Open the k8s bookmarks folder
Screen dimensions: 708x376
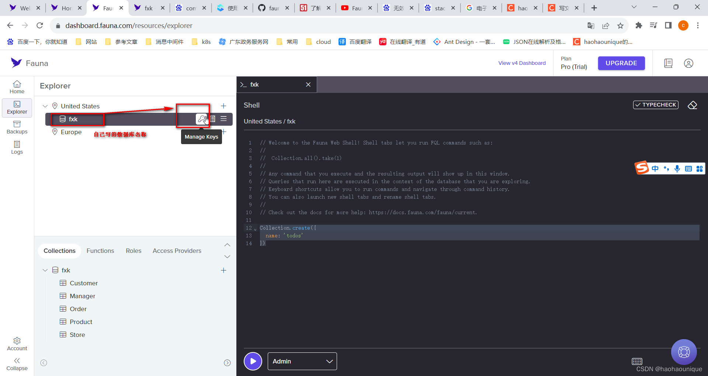point(201,42)
